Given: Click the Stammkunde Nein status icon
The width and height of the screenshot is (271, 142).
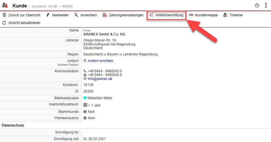Looking at the screenshot, I should pyautogui.click(x=85, y=112).
